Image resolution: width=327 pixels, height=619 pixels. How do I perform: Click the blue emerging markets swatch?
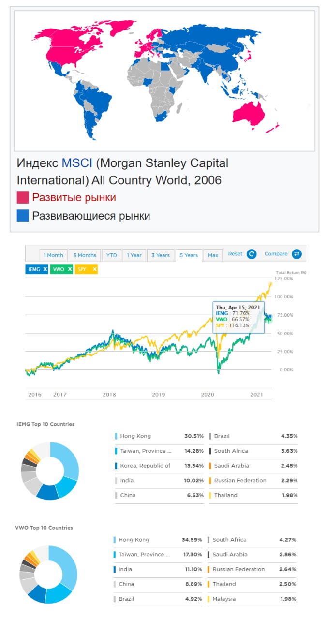(23, 216)
